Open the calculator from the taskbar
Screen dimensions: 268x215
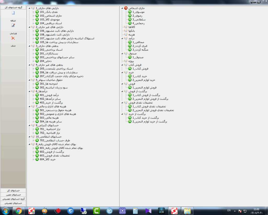coord(135,211)
